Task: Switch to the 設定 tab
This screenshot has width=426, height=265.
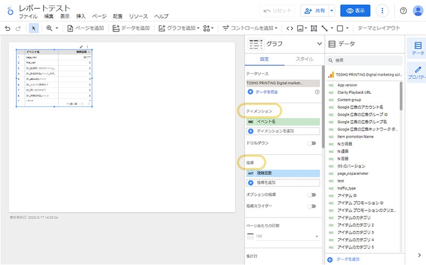Action: point(264,59)
